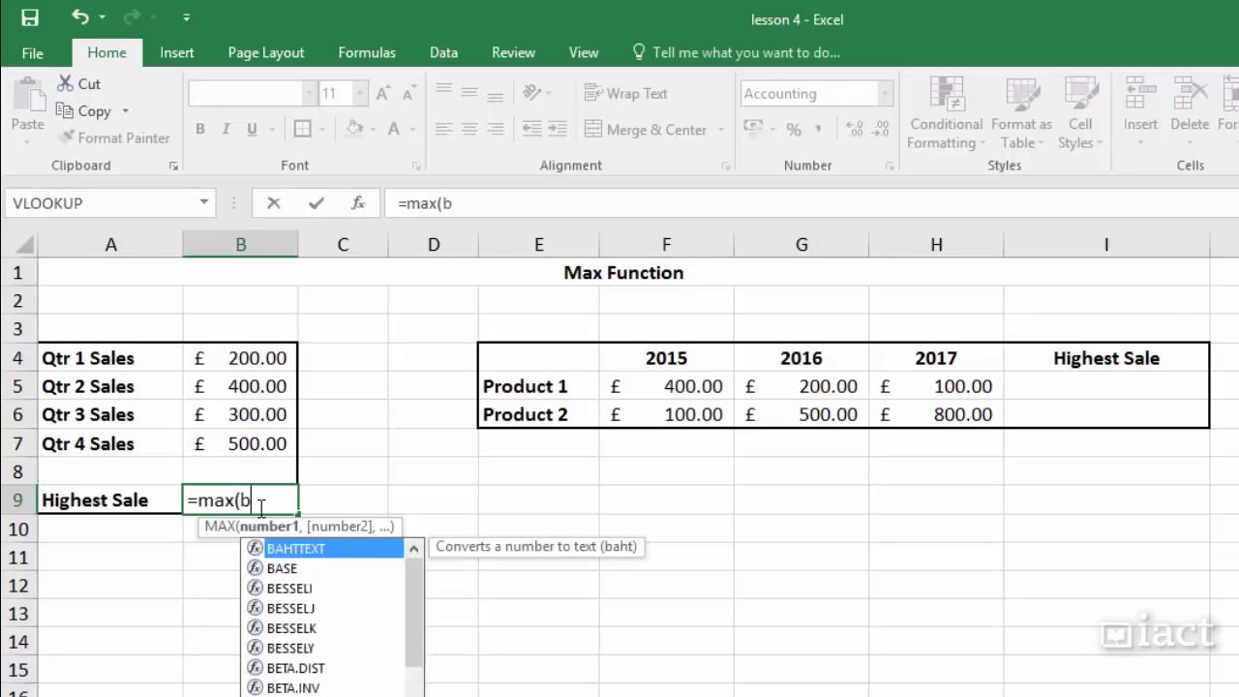The width and height of the screenshot is (1239, 697).
Task: Align text to the right
Action: 495,130
